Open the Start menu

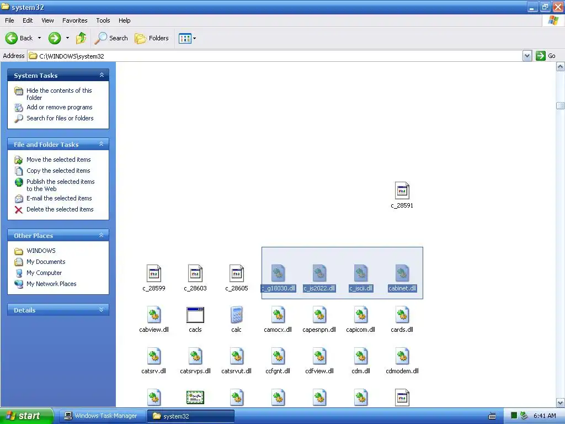click(26, 416)
